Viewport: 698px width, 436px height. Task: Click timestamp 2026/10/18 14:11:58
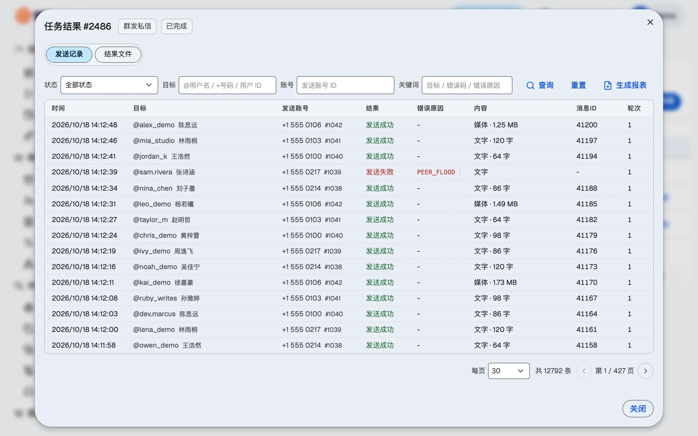click(x=84, y=345)
